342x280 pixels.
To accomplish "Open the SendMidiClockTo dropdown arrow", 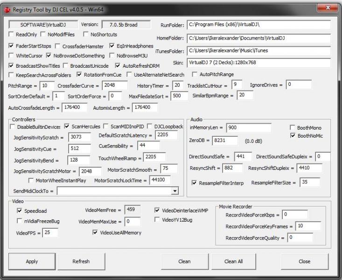I will pos(174,191).
